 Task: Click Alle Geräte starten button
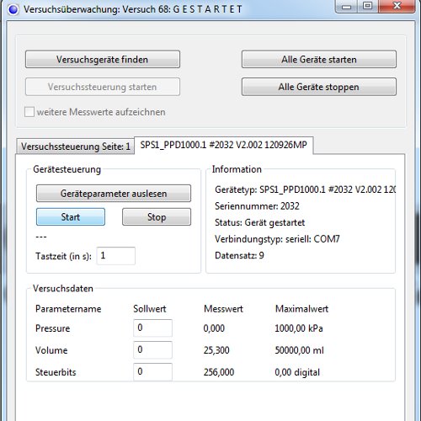(319, 59)
